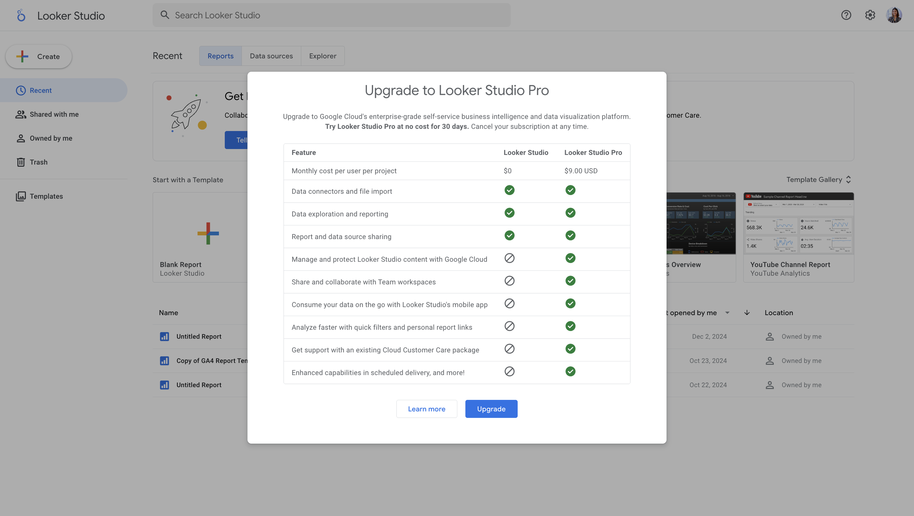This screenshot has width=914, height=516.
Task: Click the Oct 23 report's Owned by me icon
Action: coord(769,361)
